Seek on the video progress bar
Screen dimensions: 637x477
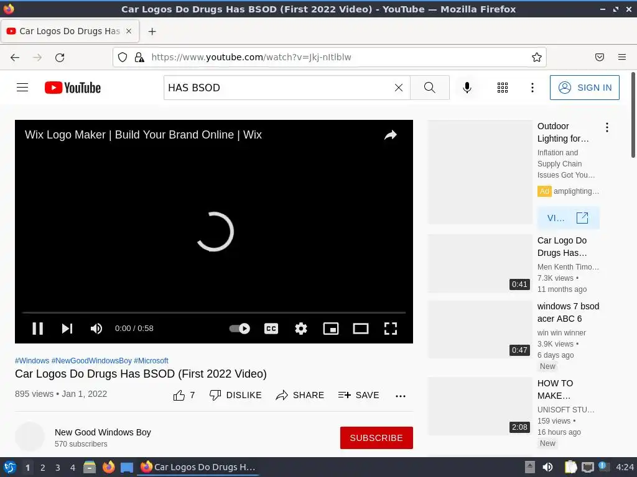[214, 313]
